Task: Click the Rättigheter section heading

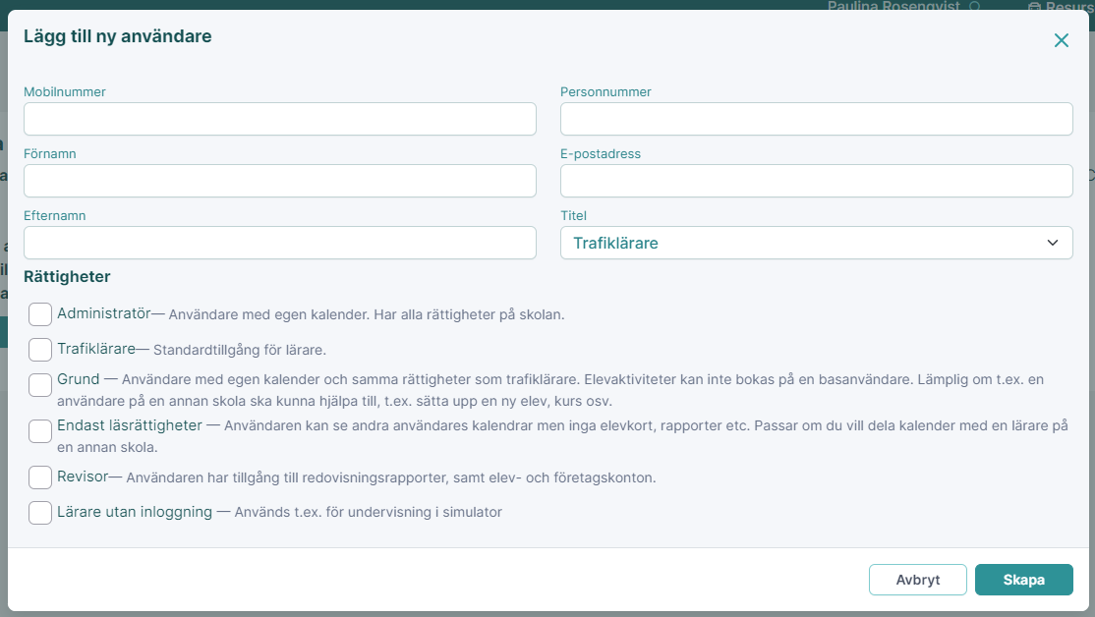Action: click(67, 277)
